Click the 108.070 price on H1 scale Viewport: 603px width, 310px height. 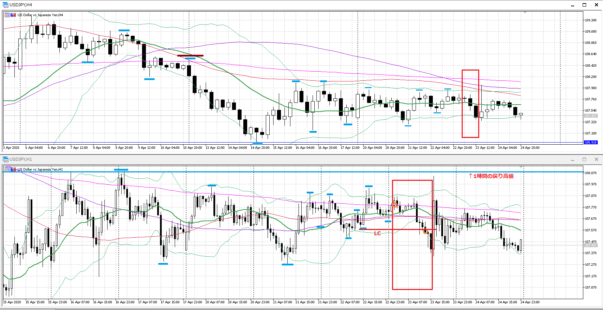(591, 173)
